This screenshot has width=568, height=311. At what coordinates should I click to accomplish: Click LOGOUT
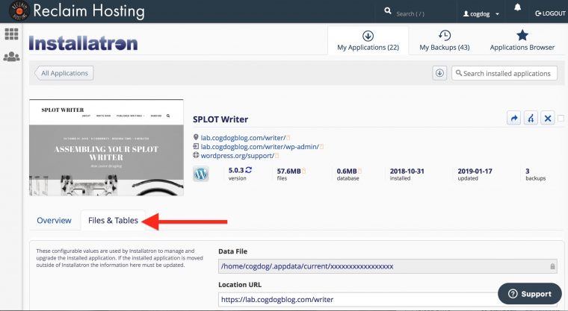point(550,13)
